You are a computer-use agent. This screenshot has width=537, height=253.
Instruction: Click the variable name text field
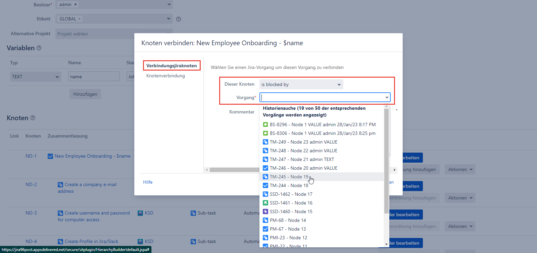94,77
